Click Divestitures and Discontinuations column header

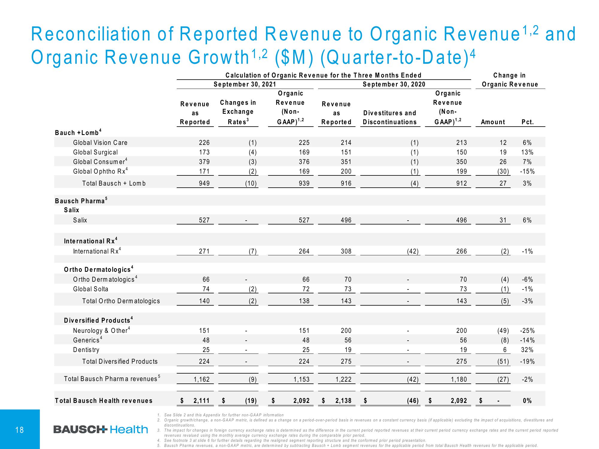(390, 118)
